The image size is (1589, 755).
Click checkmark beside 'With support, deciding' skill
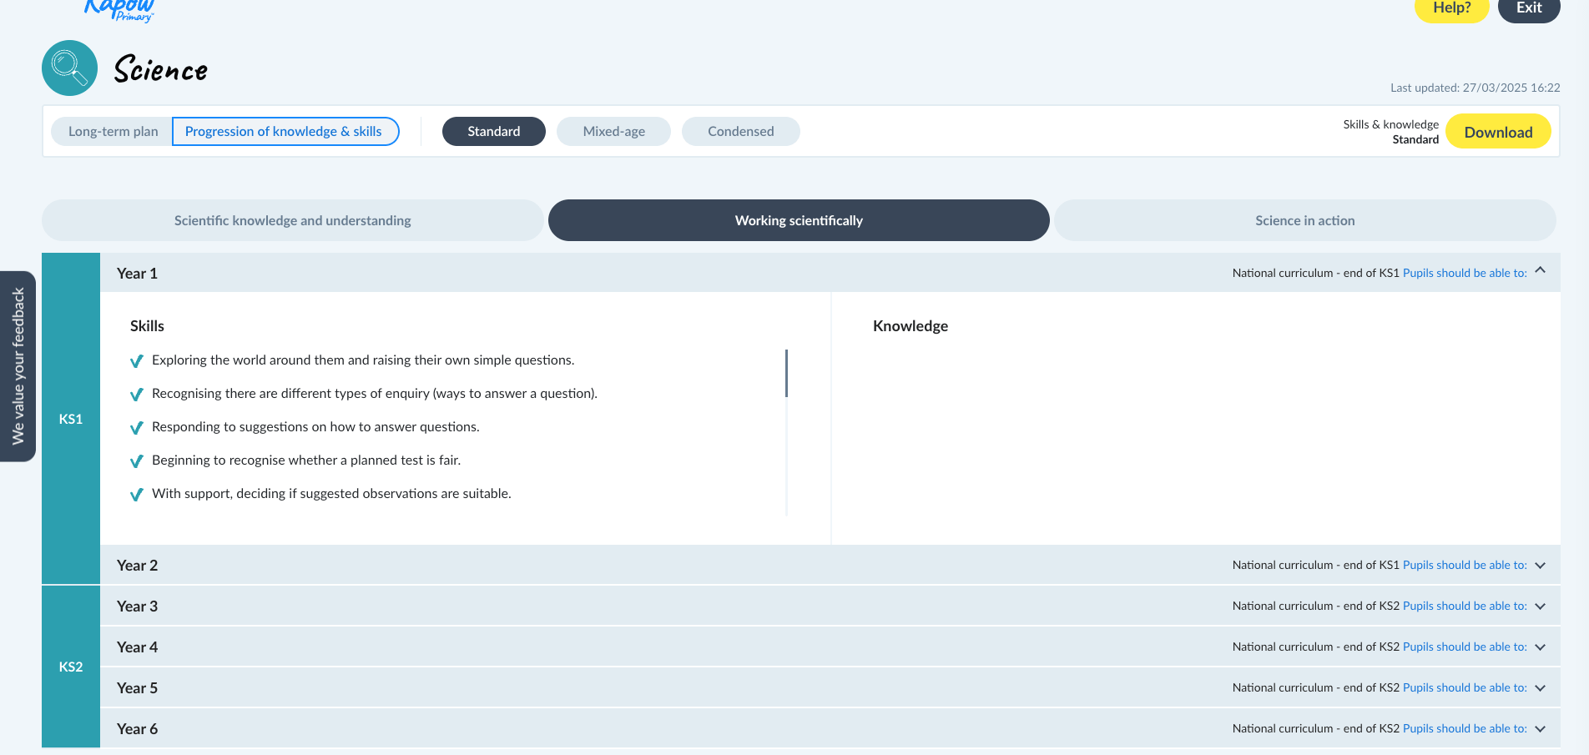137,495
